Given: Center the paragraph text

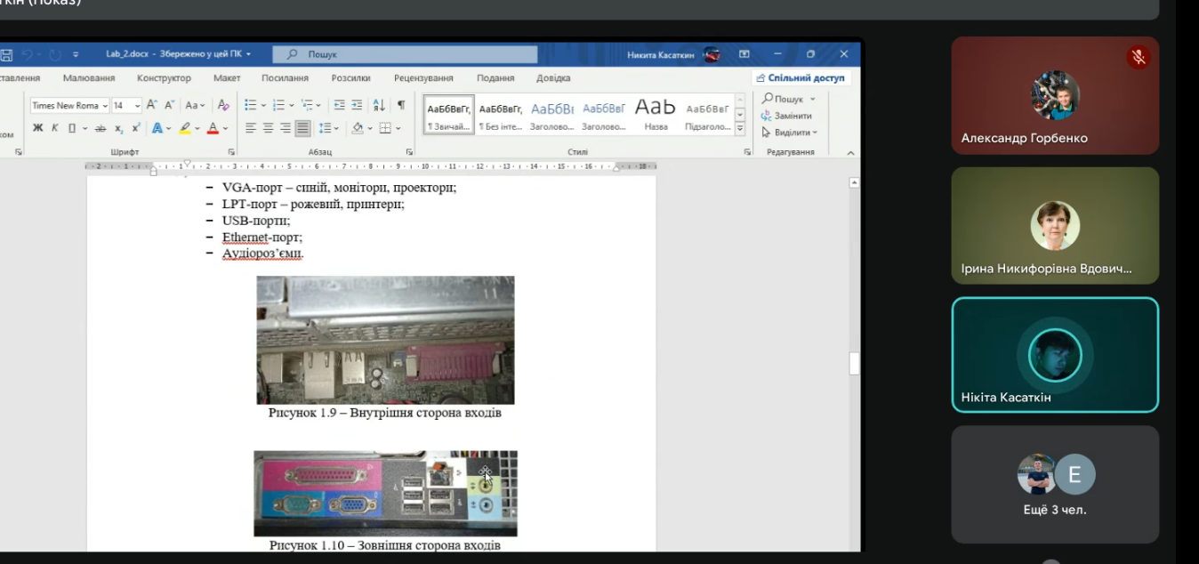Looking at the screenshot, I should coord(268,128).
